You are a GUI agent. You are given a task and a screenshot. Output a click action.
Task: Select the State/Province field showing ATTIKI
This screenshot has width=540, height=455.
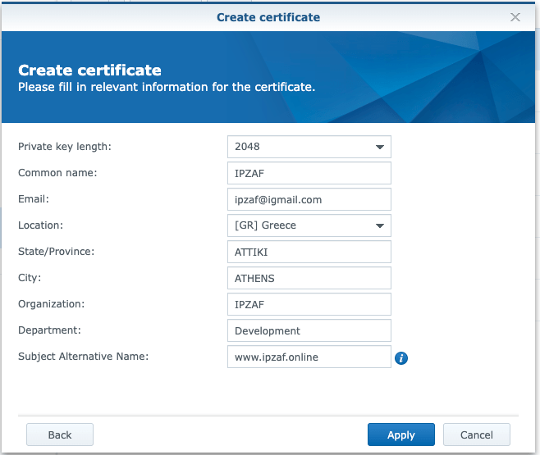(x=309, y=252)
